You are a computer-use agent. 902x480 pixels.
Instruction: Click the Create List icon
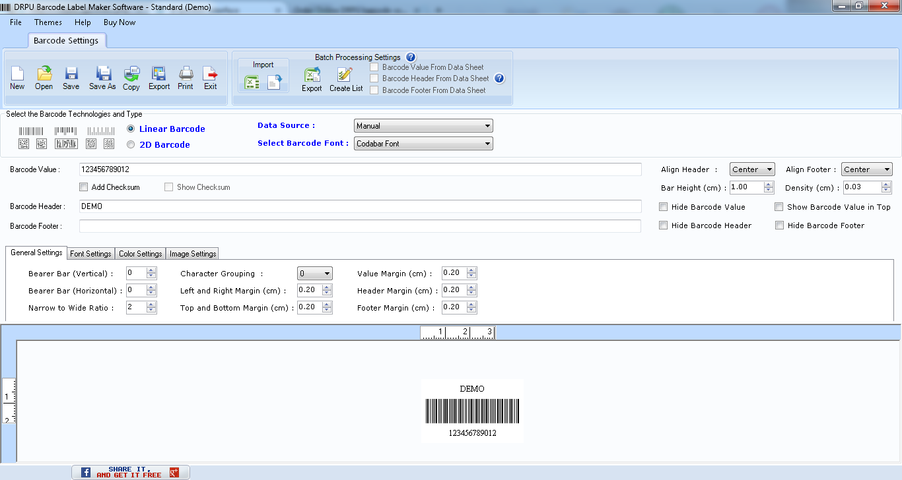tap(346, 80)
